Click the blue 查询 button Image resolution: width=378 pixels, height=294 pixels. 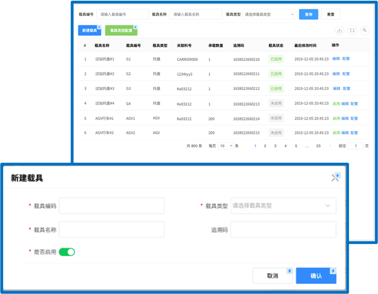(309, 14)
